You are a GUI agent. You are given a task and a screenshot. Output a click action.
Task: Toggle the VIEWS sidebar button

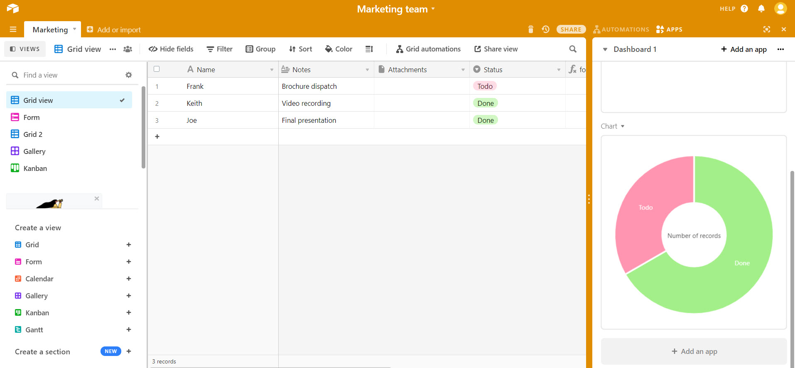pos(25,49)
